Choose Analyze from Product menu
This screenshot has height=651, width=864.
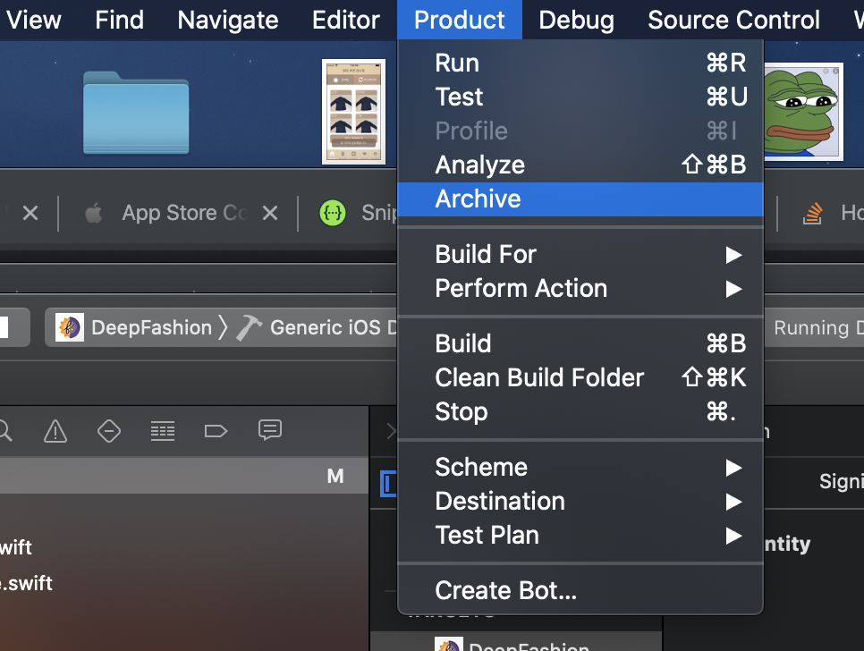580,165
